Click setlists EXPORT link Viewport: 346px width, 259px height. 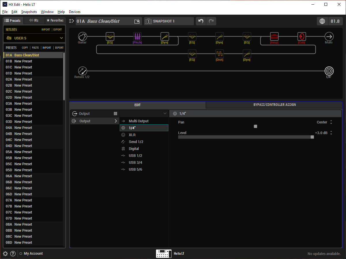click(58, 30)
